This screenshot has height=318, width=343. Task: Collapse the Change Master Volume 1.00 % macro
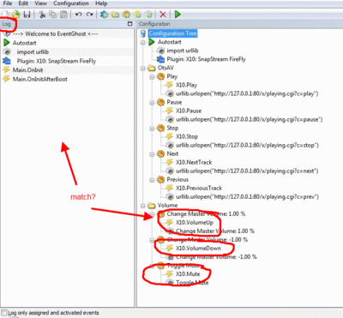click(152, 214)
